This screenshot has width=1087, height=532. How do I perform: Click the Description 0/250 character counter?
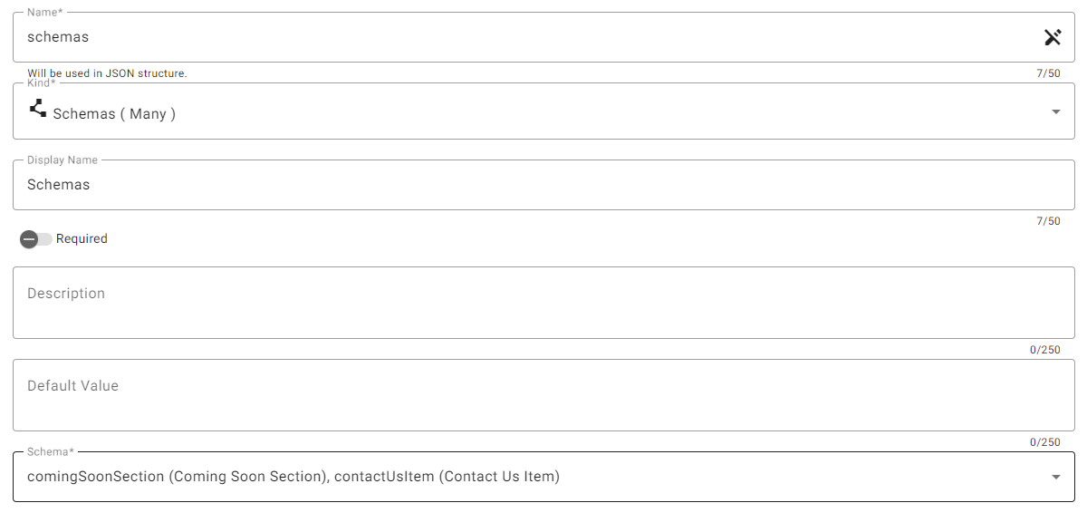(x=1045, y=350)
